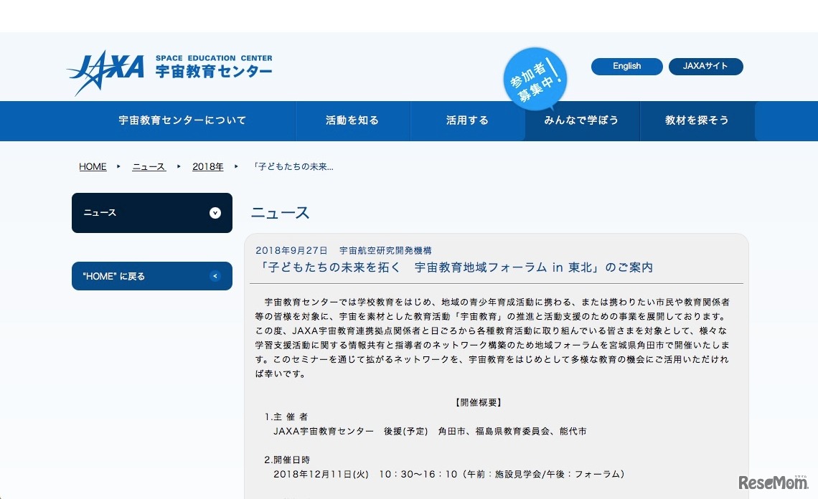
Task: Navigate to HOME via breadcrumb link
Action: [x=93, y=166]
